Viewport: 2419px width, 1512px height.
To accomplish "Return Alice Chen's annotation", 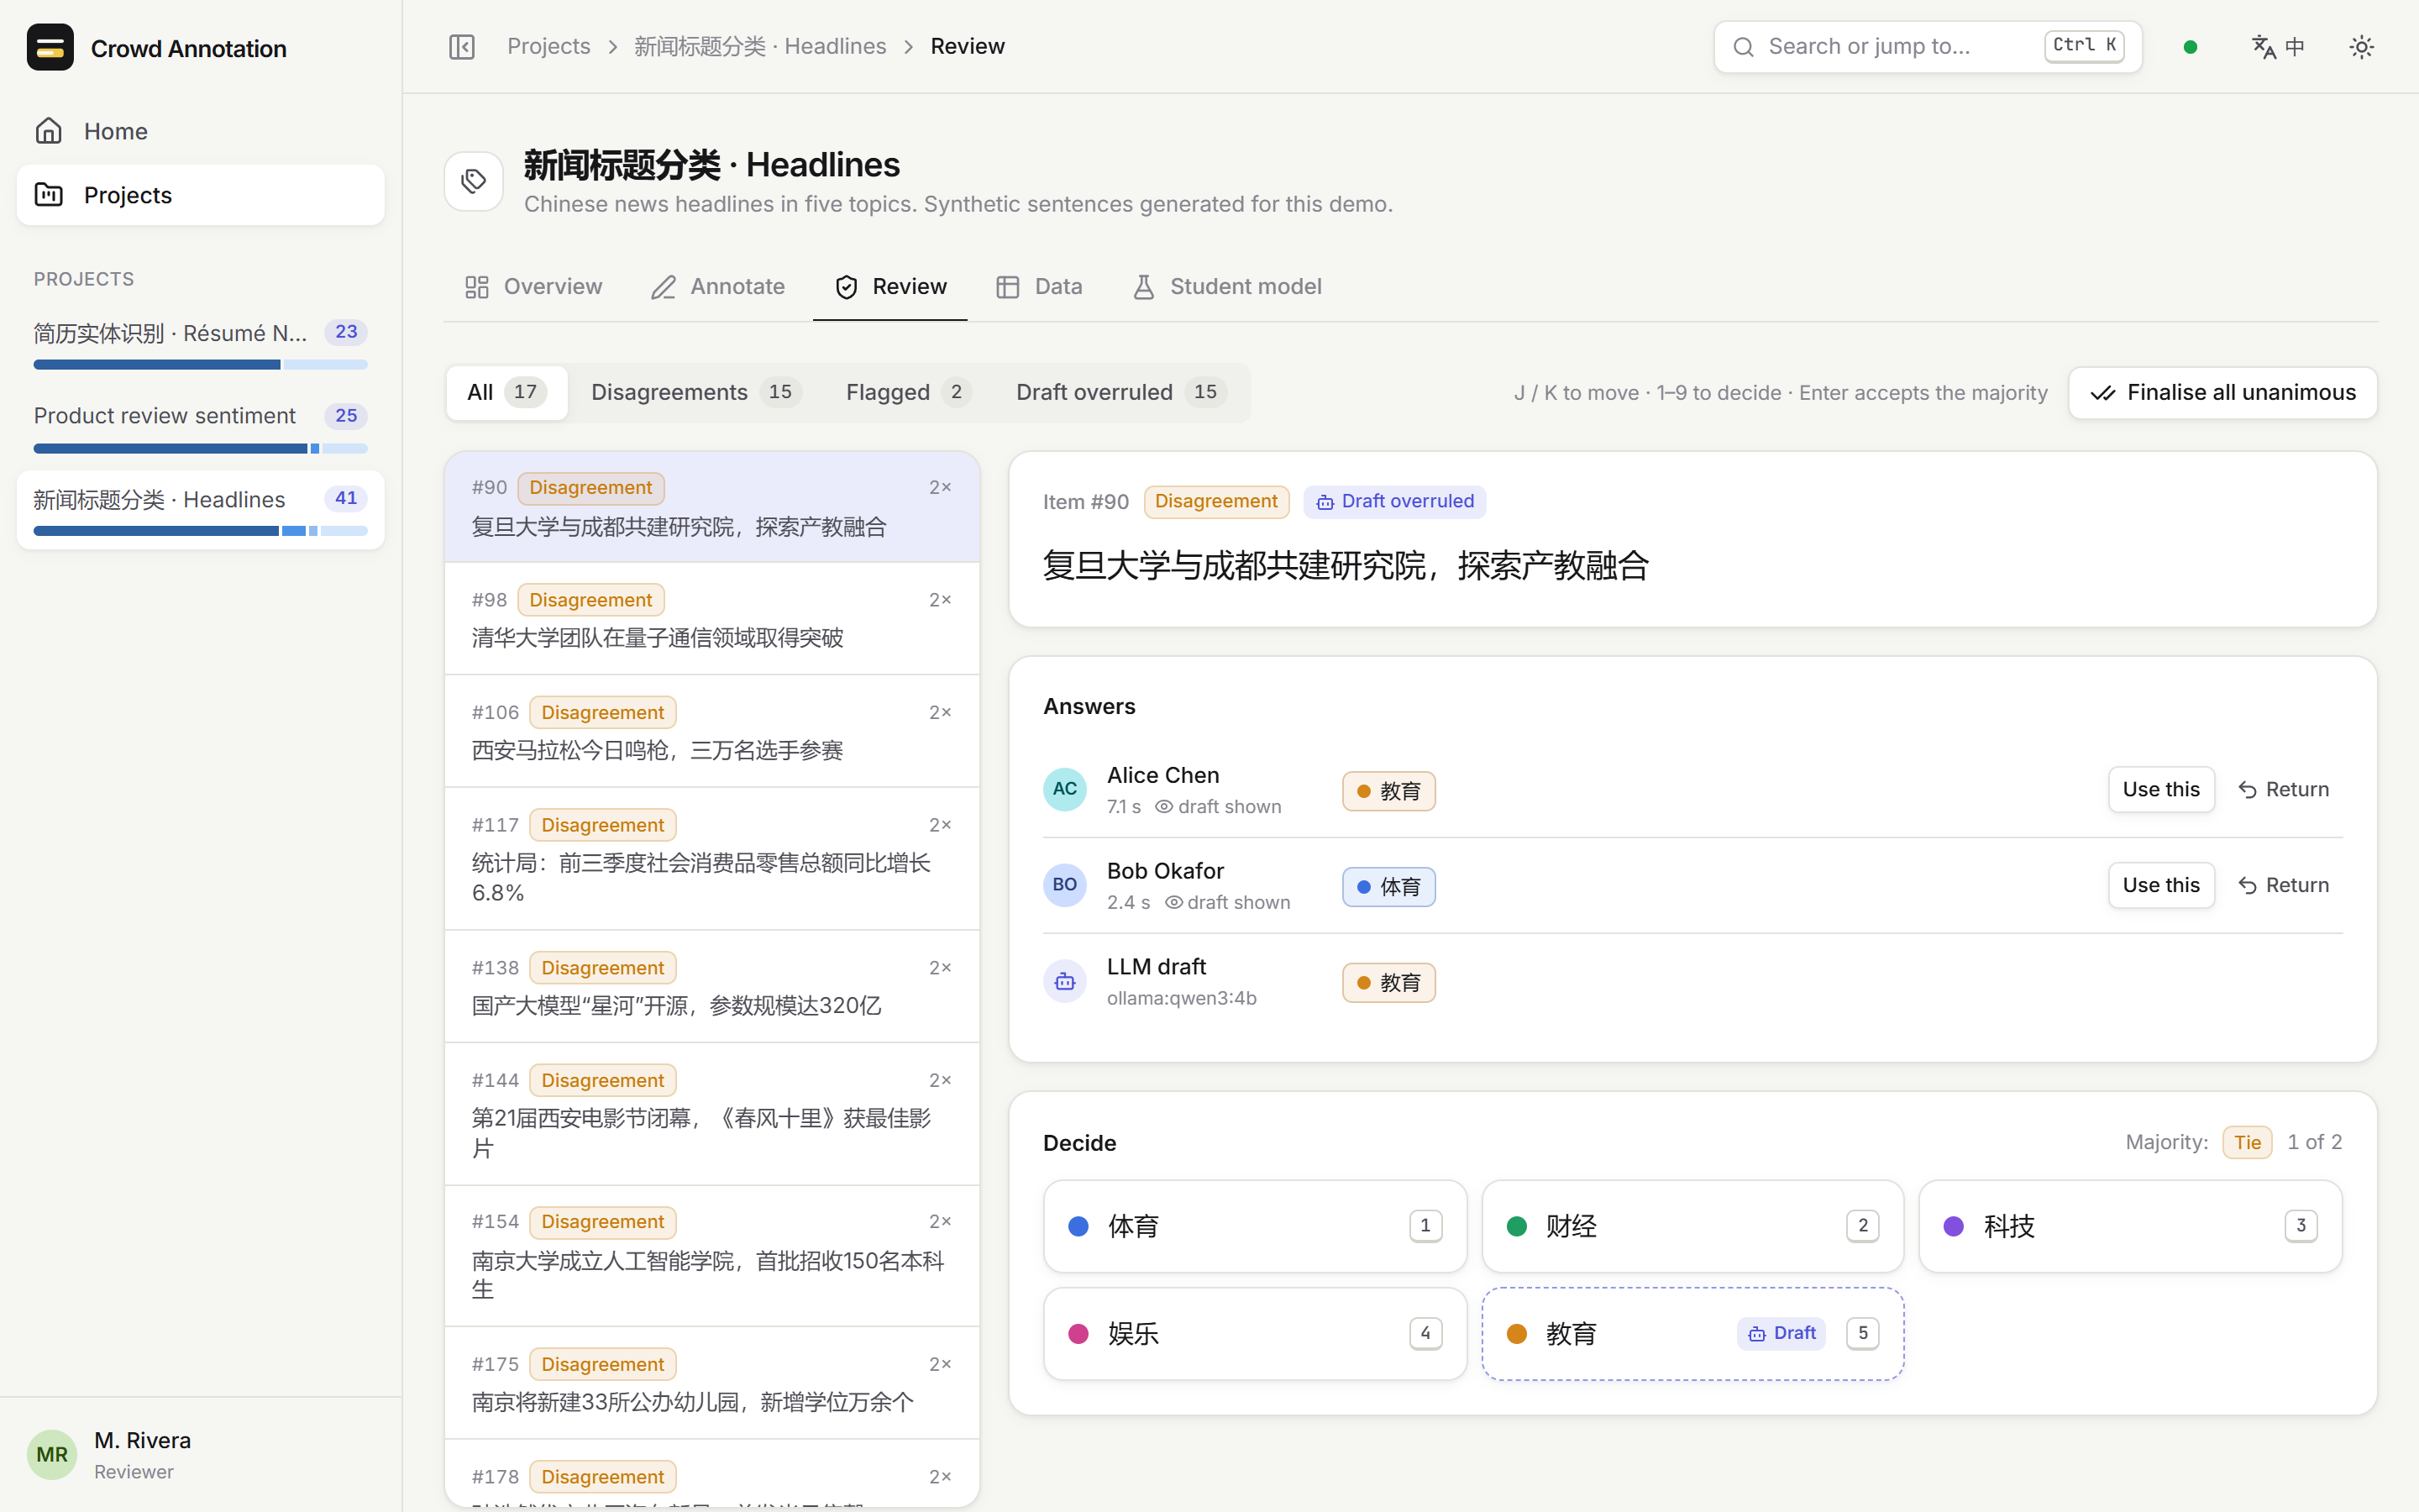I will click(x=2283, y=790).
